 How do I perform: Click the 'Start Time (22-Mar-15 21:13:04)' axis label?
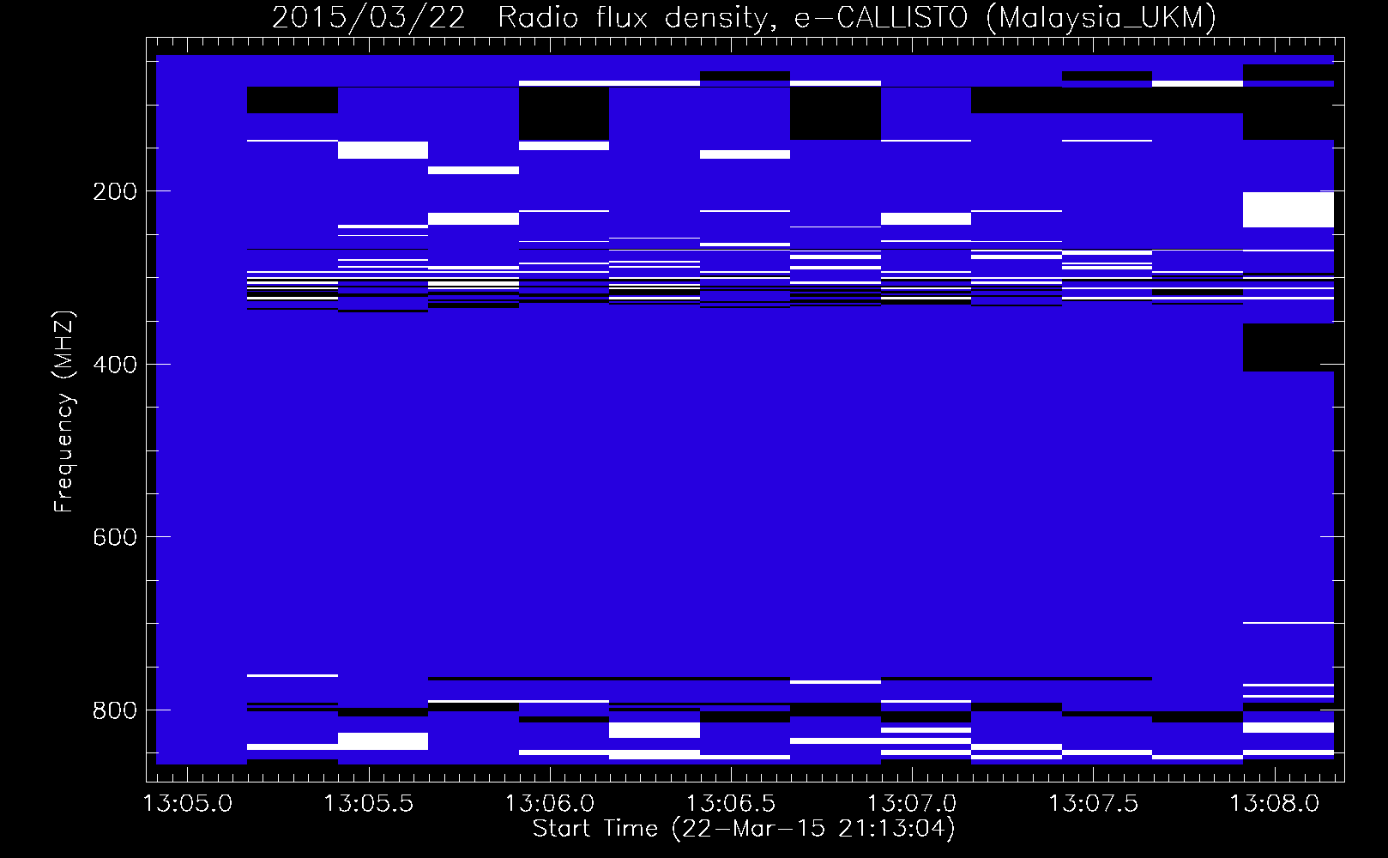point(744,829)
